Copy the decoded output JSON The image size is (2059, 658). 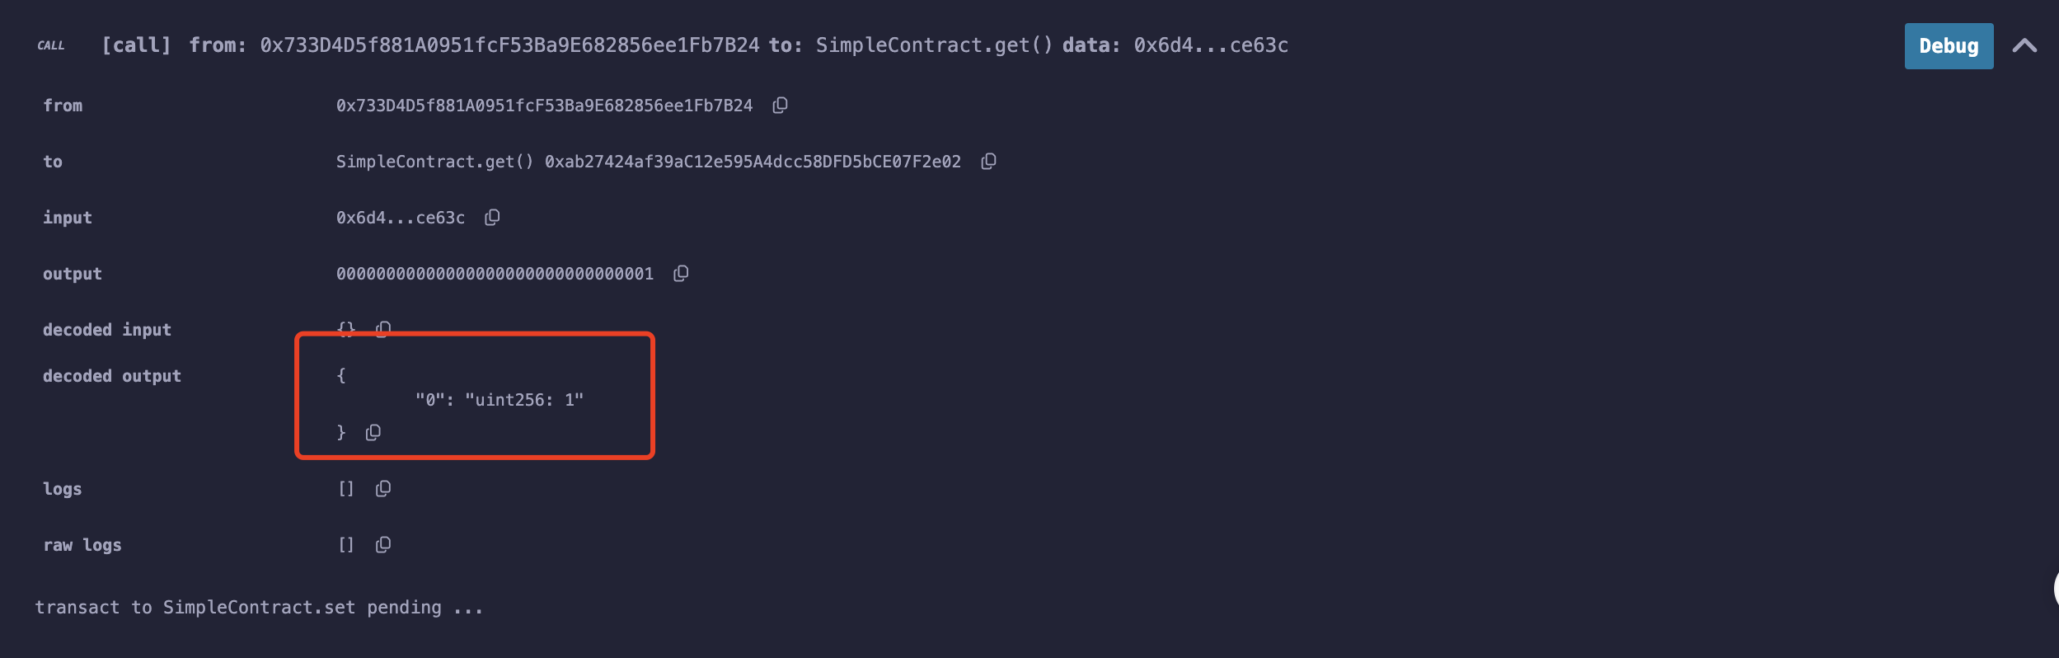[x=373, y=433]
